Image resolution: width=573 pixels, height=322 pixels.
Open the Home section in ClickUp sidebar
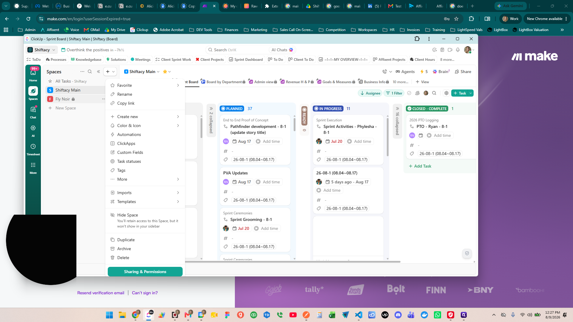point(33,75)
